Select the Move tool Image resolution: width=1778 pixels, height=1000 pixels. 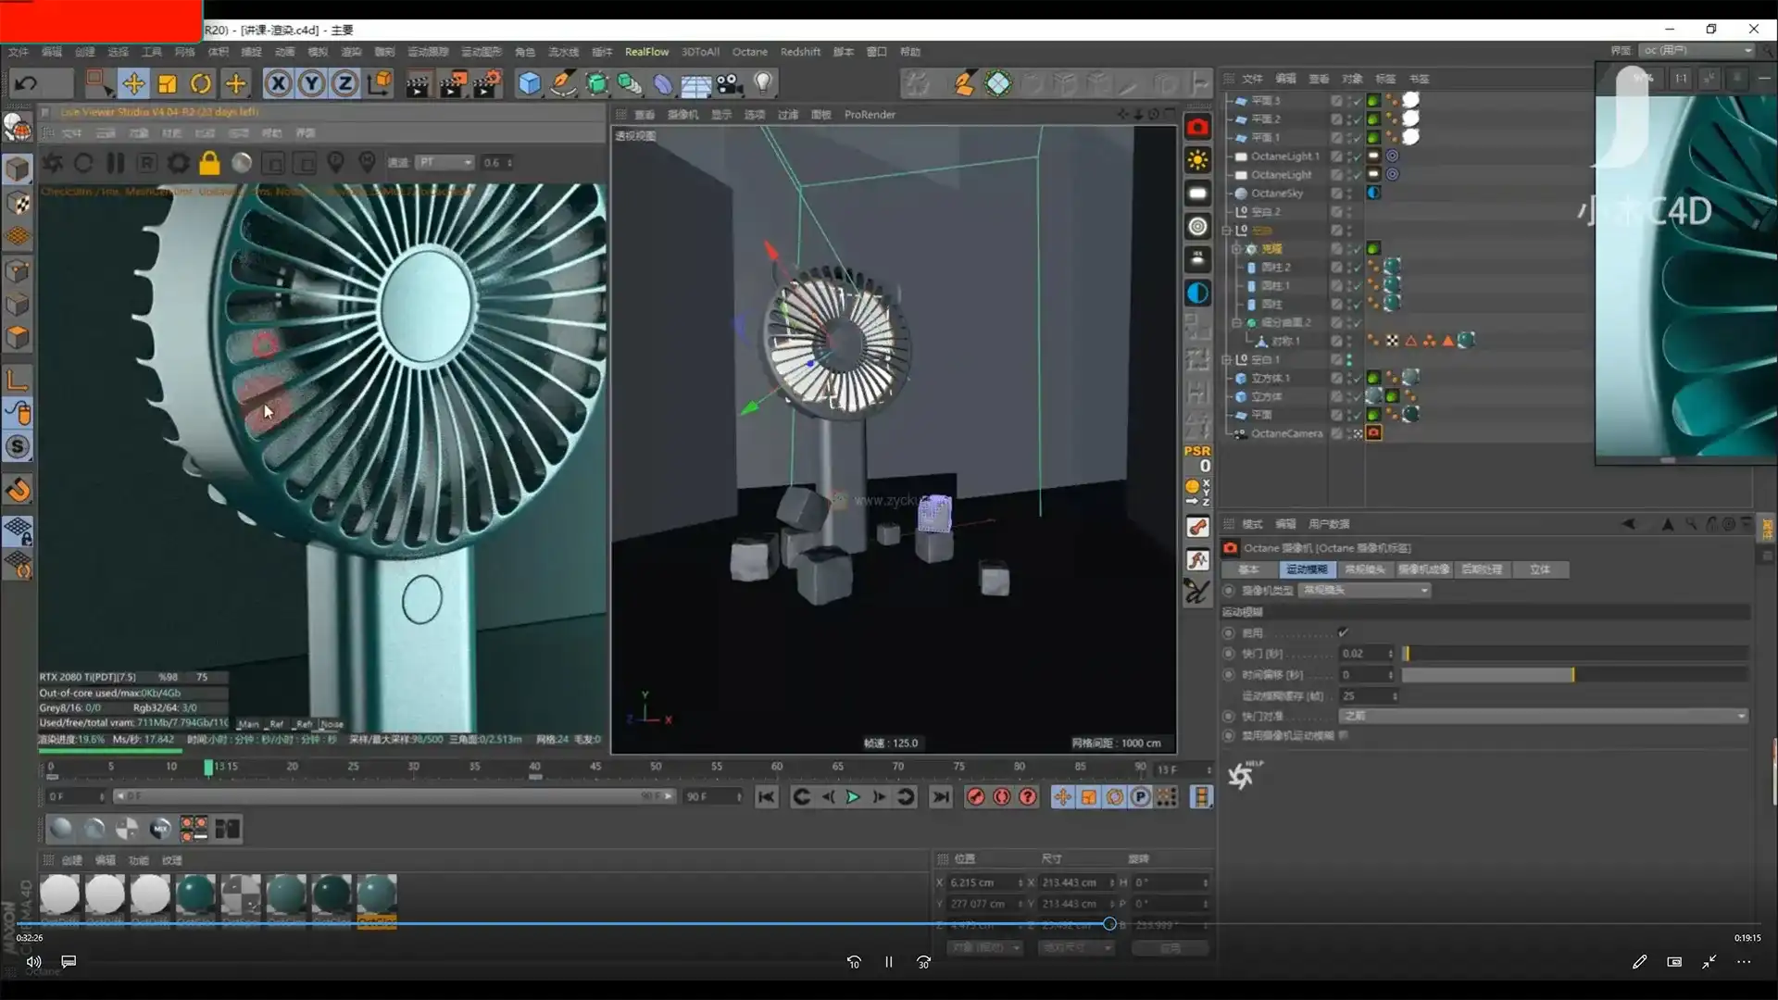click(133, 83)
